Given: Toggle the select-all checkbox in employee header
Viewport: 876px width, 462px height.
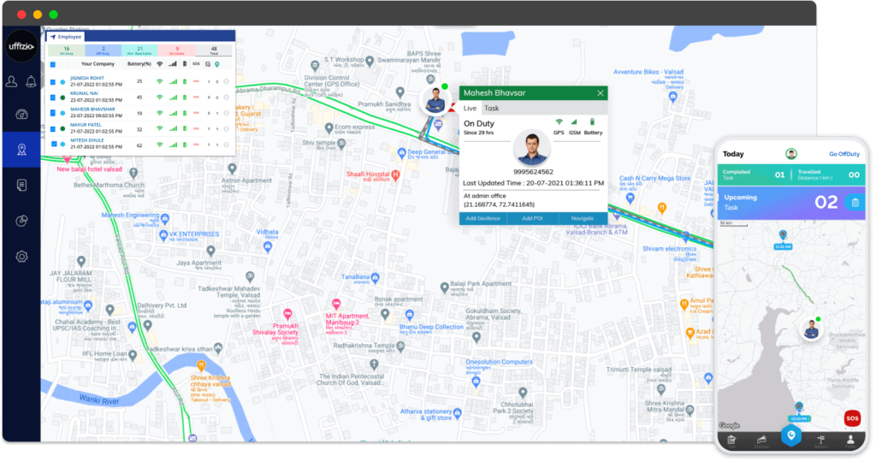Looking at the screenshot, I should coord(53,64).
